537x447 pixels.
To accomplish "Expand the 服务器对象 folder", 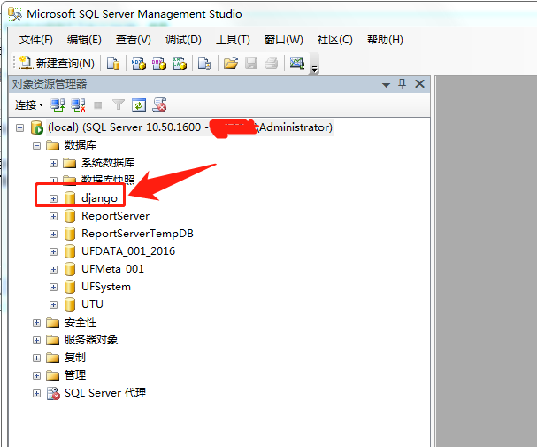I will point(36,341).
